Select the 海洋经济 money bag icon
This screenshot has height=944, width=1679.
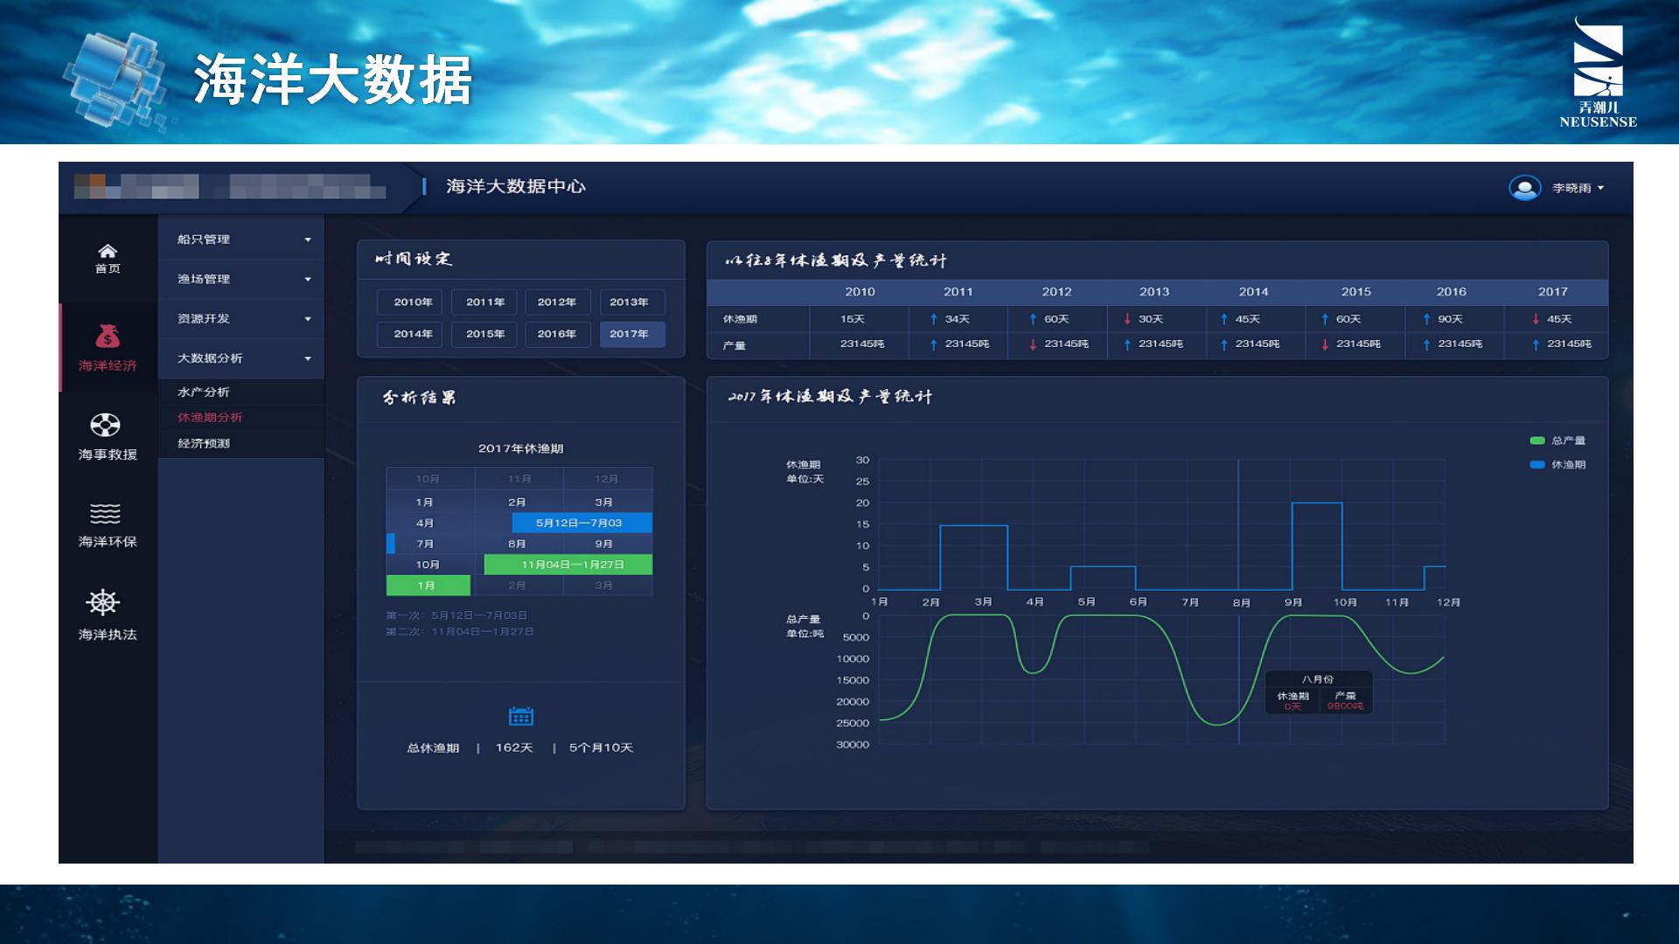(107, 337)
